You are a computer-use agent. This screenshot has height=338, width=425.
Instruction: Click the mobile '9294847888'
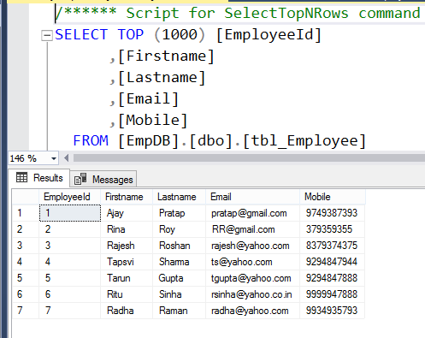(x=332, y=278)
